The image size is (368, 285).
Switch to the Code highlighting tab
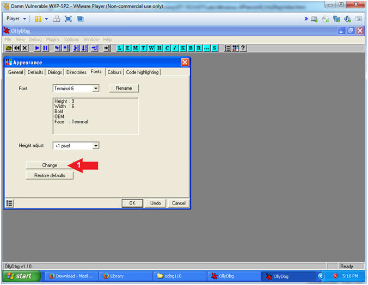[x=142, y=72]
